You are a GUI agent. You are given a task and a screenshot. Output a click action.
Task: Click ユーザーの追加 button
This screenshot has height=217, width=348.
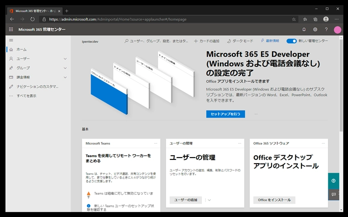click(x=186, y=200)
